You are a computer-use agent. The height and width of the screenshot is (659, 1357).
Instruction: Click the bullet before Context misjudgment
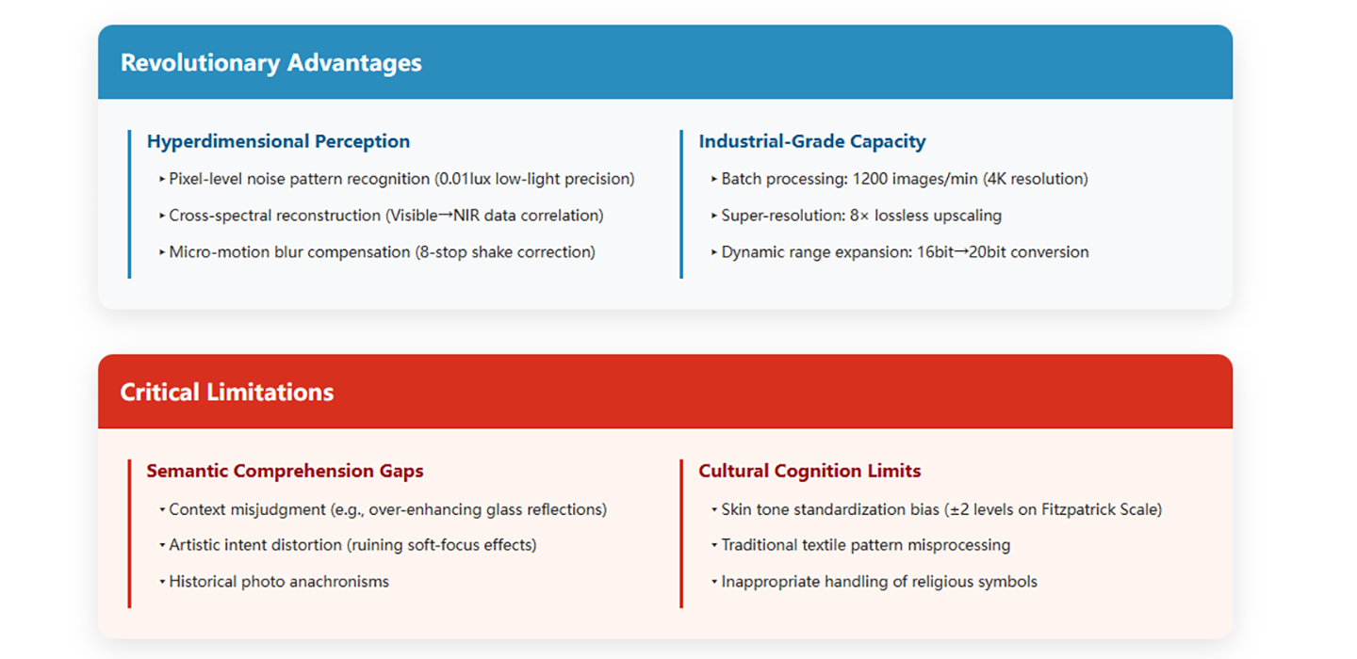click(162, 509)
